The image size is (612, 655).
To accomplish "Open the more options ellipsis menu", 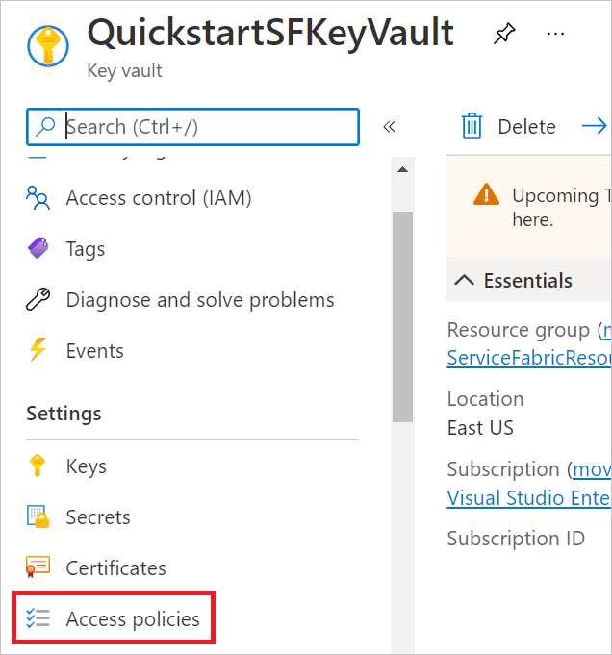I will pos(555,34).
